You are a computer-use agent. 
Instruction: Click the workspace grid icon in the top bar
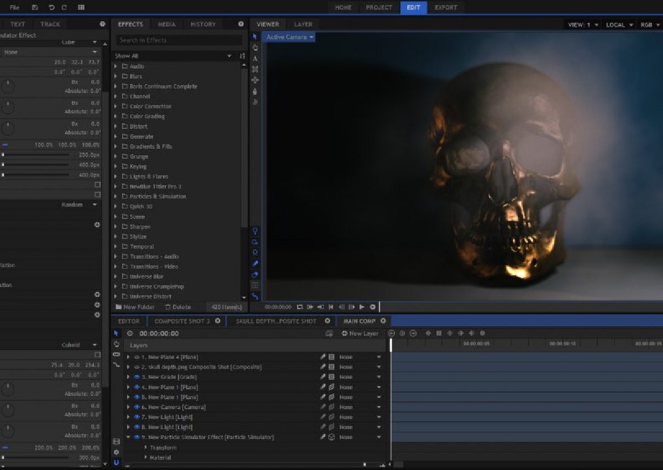[81, 8]
